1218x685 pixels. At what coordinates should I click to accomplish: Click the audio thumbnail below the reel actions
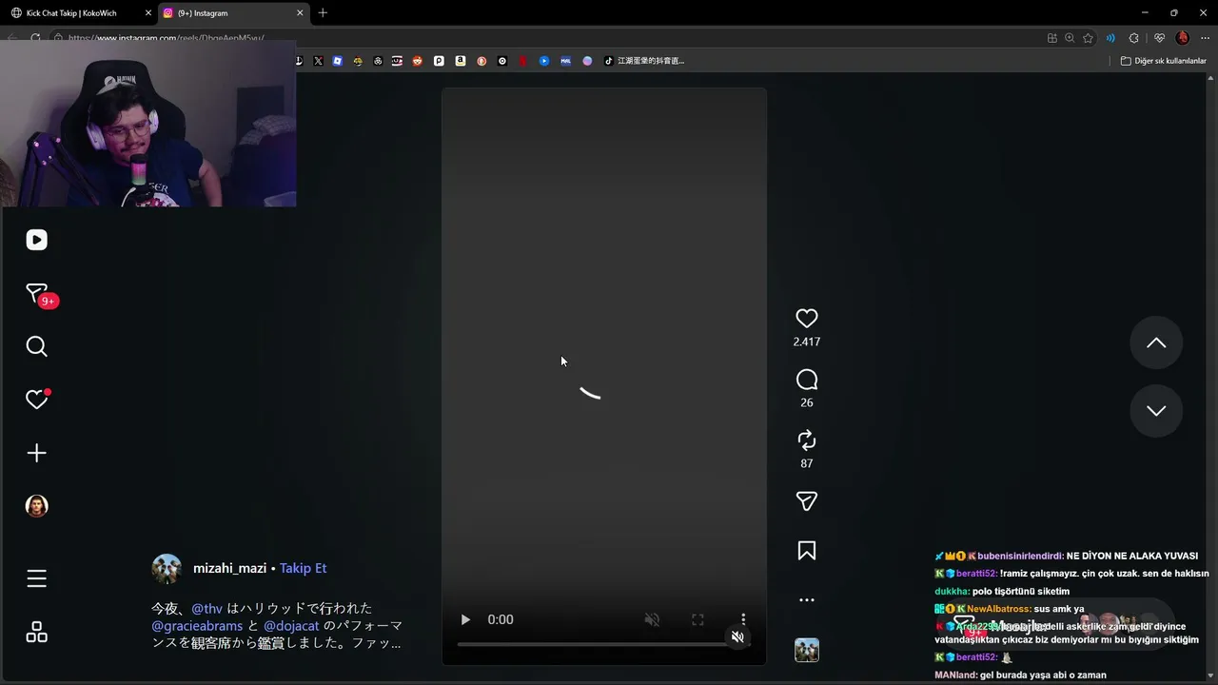(x=806, y=651)
